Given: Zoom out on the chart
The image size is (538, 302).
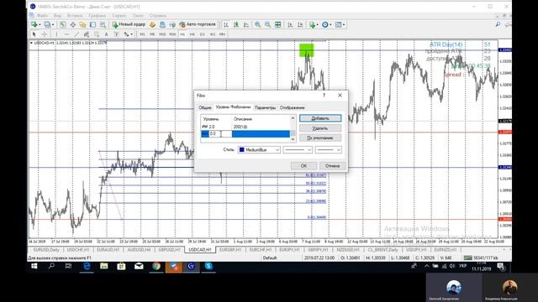Looking at the screenshot, I should click(267, 24).
